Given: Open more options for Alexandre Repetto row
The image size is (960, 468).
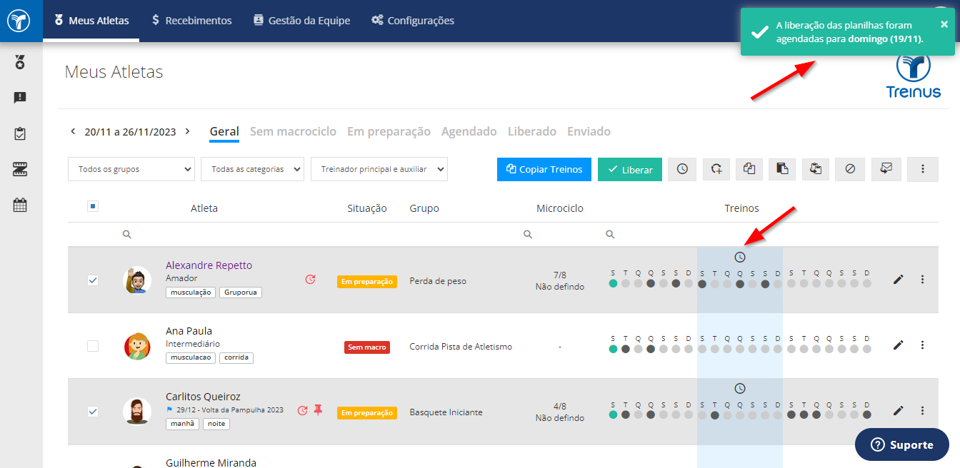Looking at the screenshot, I should [x=922, y=280].
